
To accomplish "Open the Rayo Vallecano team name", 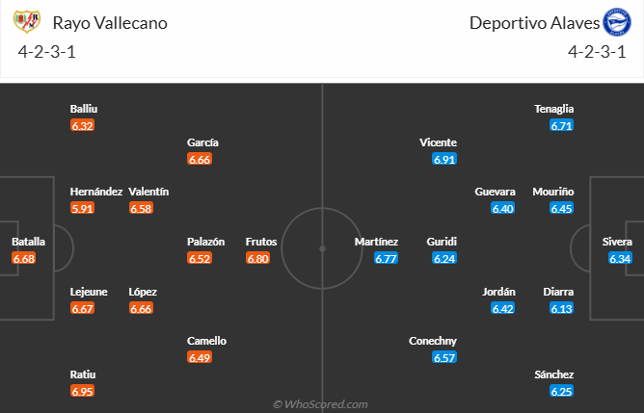I will tap(111, 22).
